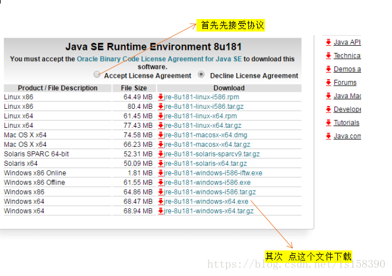This screenshot has height=276, width=392.
Task: Click the Solaris SPARC 64-bit description cell
Action: [x=58, y=154]
